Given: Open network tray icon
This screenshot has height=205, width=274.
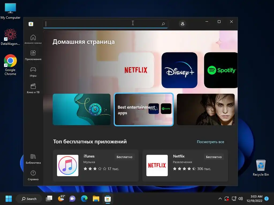Looking at the screenshot, I should click(x=234, y=199).
